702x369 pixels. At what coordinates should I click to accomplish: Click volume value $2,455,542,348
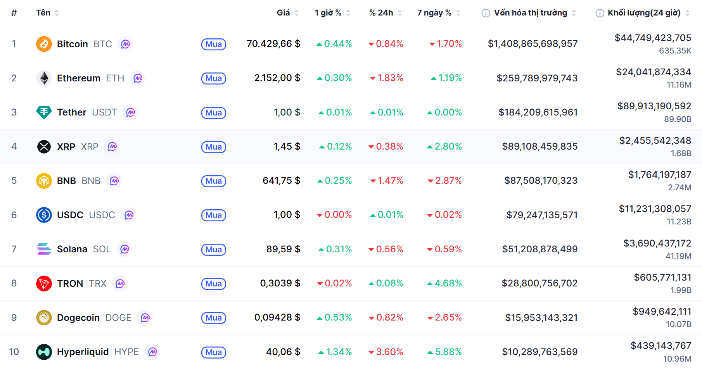pos(655,141)
